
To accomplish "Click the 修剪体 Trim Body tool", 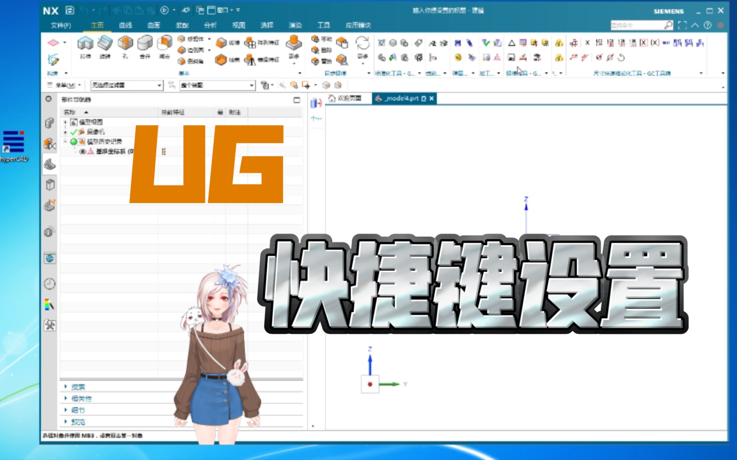I will click(191, 39).
